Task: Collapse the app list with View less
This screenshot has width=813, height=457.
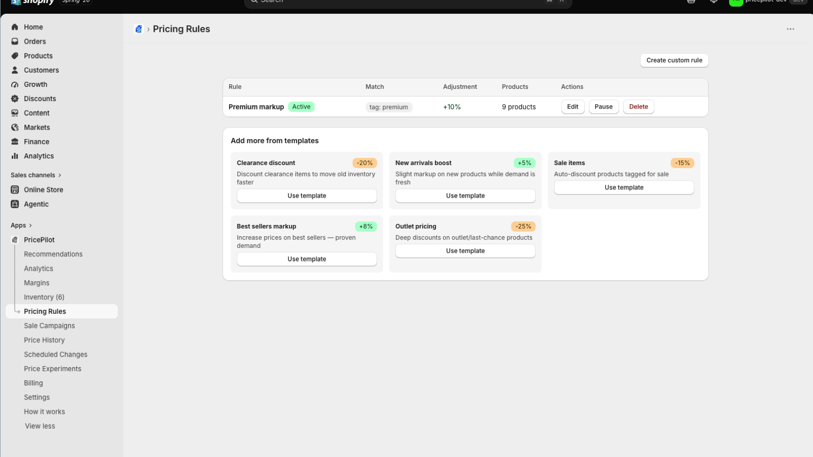Action: (x=40, y=426)
